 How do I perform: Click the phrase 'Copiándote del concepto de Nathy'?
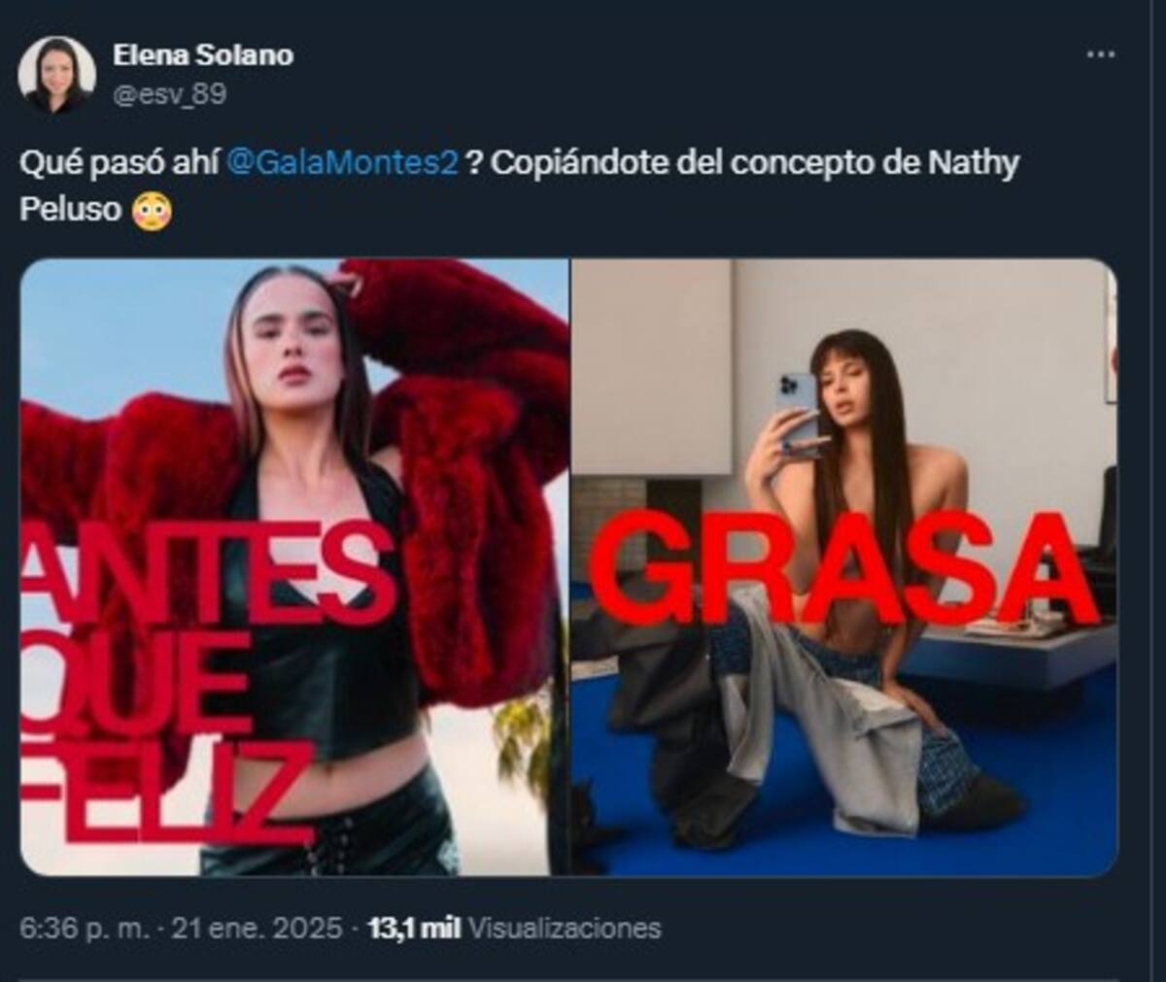pyautogui.click(x=755, y=163)
